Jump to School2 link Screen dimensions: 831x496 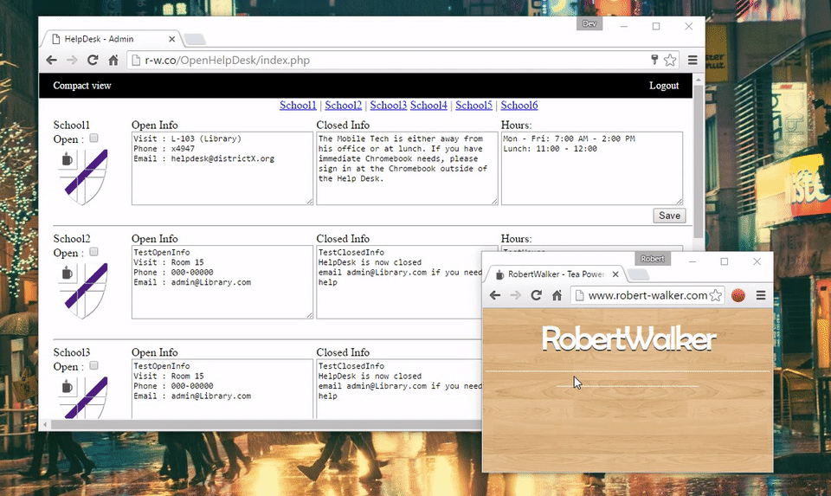(344, 105)
